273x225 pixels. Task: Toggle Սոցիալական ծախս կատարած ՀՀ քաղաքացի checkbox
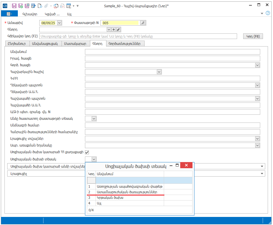coord(87,152)
